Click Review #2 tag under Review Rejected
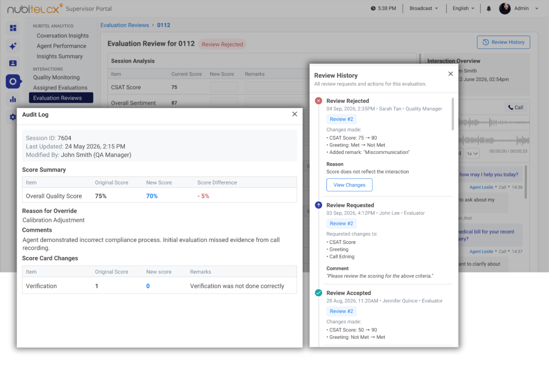This screenshot has height=368, width=549. click(x=341, y=119)
